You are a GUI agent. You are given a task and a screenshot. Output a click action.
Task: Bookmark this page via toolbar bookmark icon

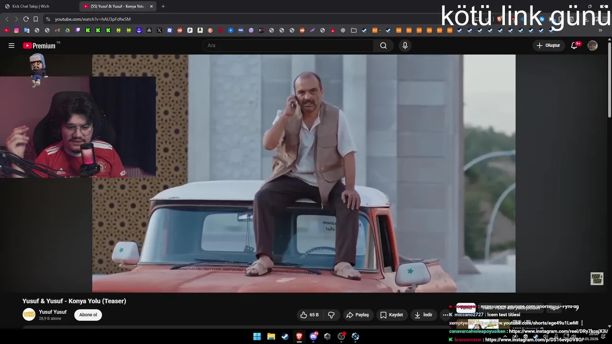click(35, 19)
